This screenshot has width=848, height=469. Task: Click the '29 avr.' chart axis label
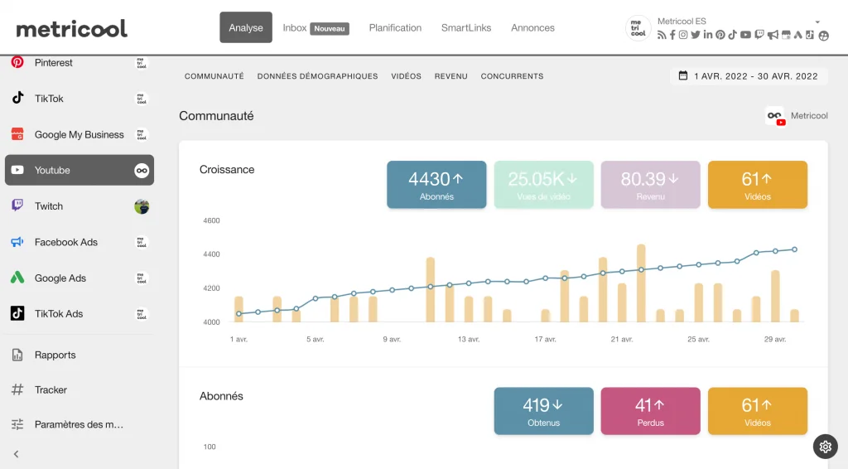pos(775,339)
